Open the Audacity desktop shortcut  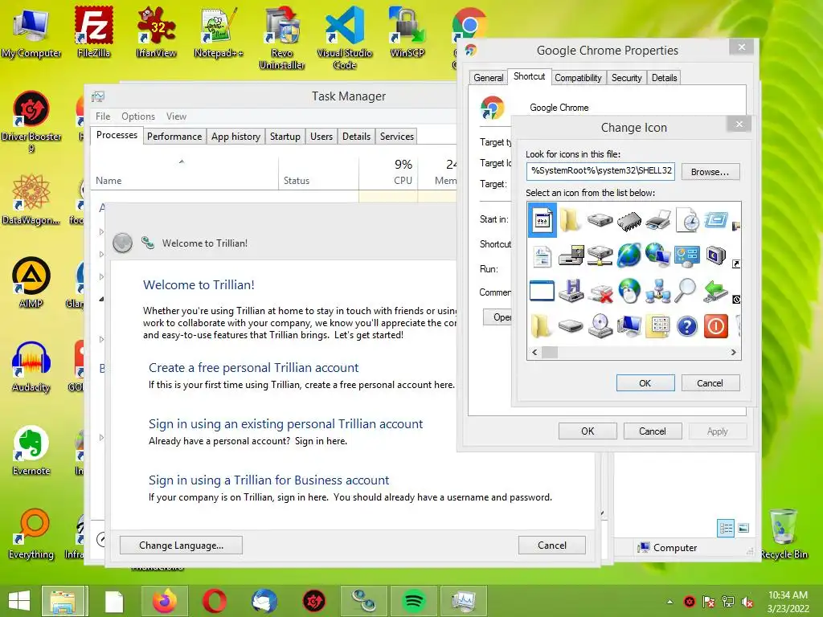point(31,367)
